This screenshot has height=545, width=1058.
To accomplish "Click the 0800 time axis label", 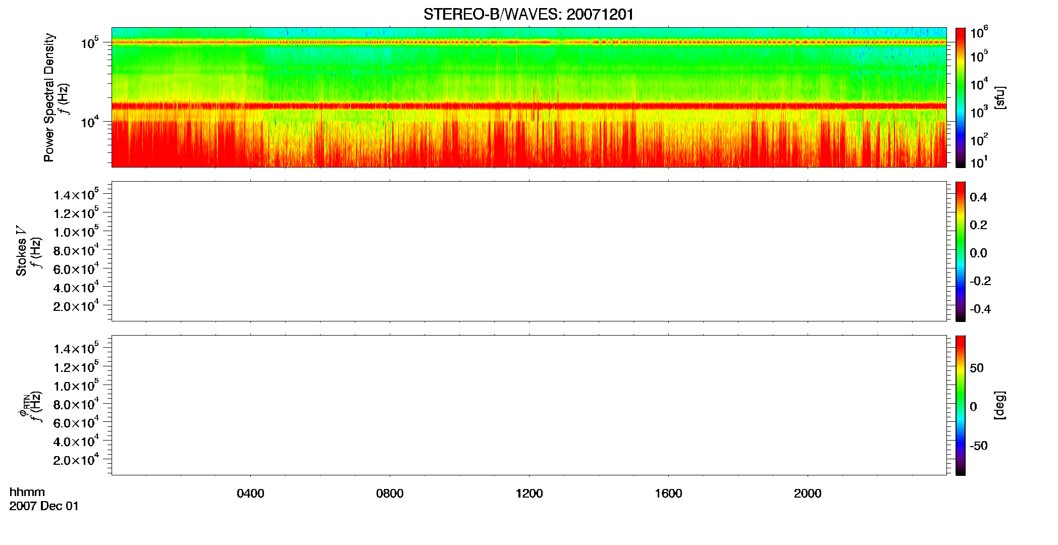I will point(390,494).
